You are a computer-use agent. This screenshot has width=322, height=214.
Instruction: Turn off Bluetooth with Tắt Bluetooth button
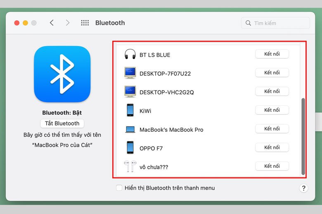coord(62,123)
